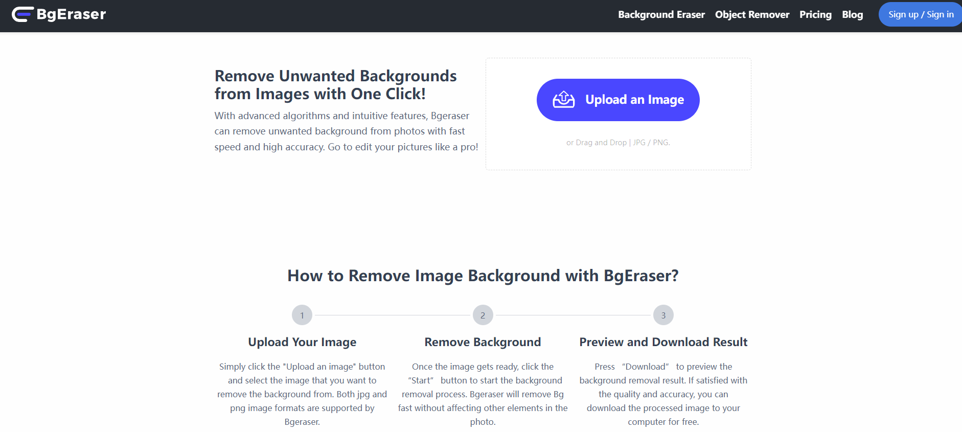Click the BgEraser brand name text
Screen dimensions: 962x432
[x=71, y=14]
